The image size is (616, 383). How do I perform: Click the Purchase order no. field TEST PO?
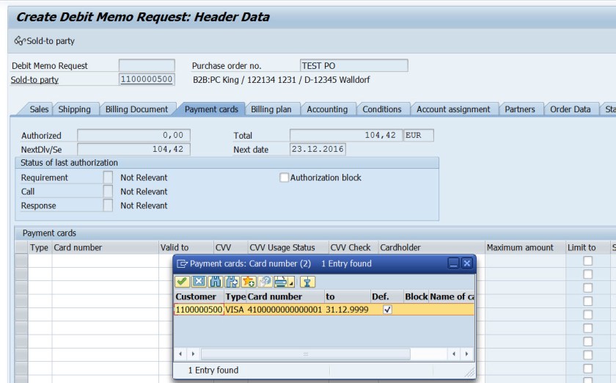(x=353, y=65)
